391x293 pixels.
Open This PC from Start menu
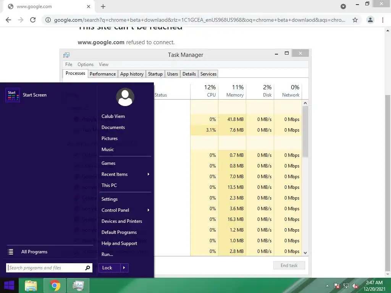[109, 185]
